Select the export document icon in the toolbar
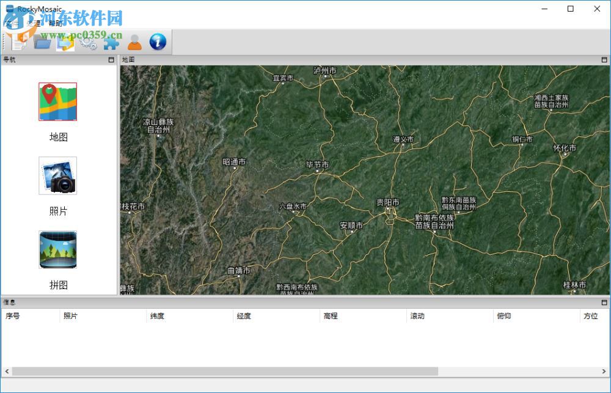 pos(65,41)
